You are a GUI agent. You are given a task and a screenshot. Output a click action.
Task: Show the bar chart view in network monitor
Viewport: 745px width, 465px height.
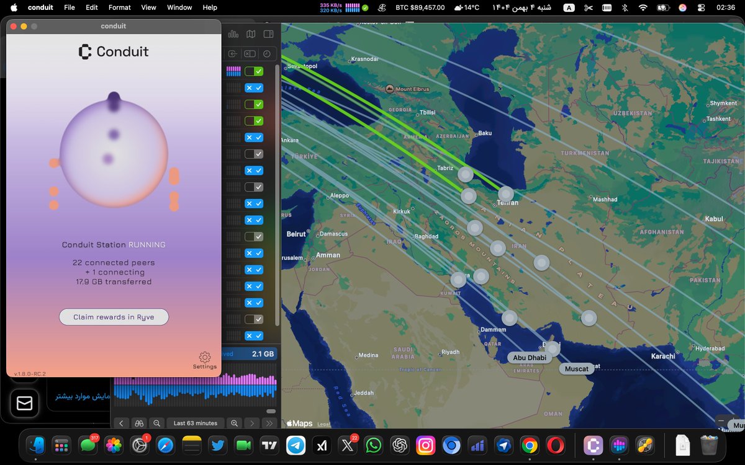(x=233, y=34)
